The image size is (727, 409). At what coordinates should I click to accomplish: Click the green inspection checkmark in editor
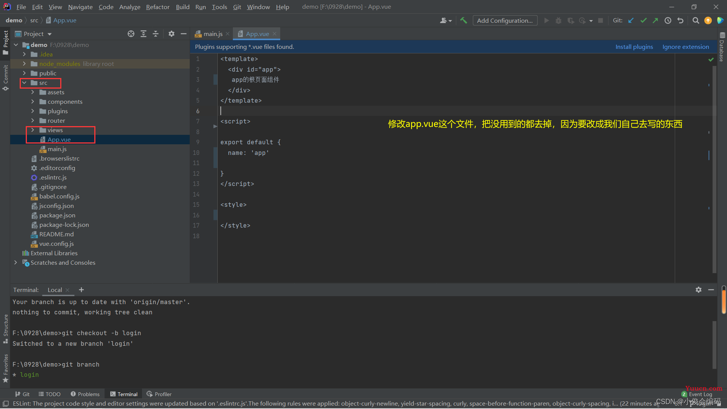pos(711,59)
